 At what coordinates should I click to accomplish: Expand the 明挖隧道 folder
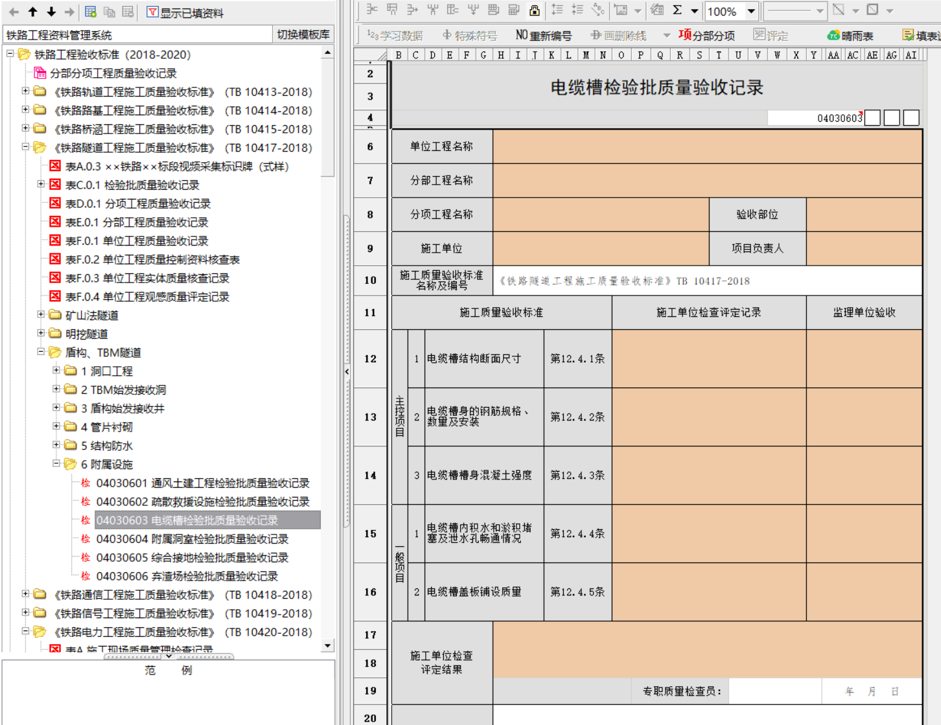pos(41,333)
